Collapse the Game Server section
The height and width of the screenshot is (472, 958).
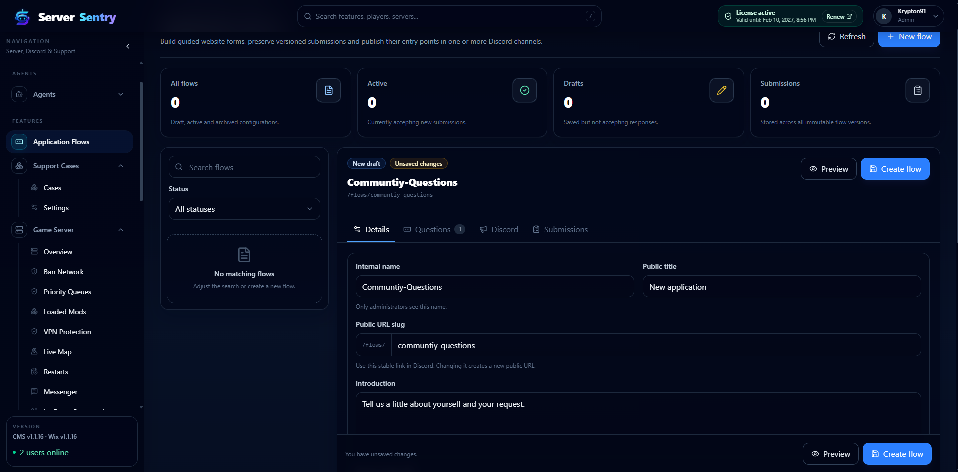pos(121,230)
